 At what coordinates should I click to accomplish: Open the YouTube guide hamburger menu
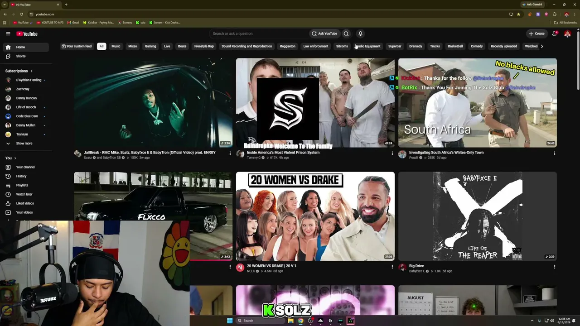[8, 34]
